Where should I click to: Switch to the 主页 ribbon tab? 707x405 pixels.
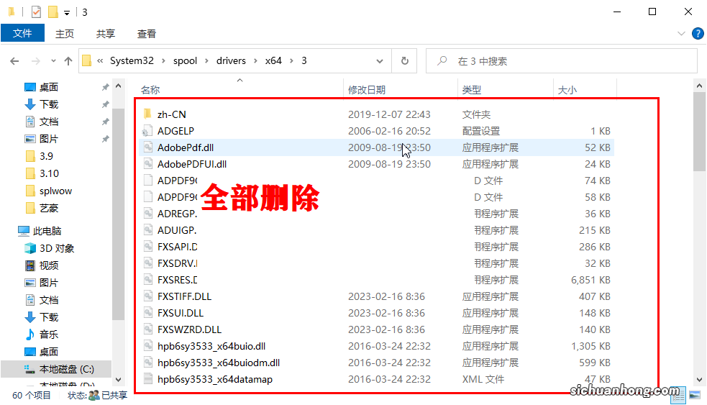pos(65,34)
